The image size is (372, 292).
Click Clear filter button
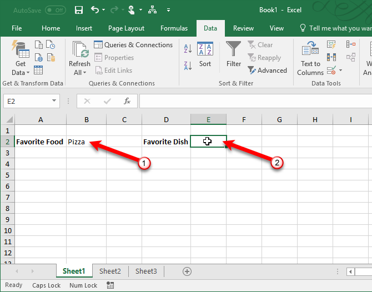[260, 44]
